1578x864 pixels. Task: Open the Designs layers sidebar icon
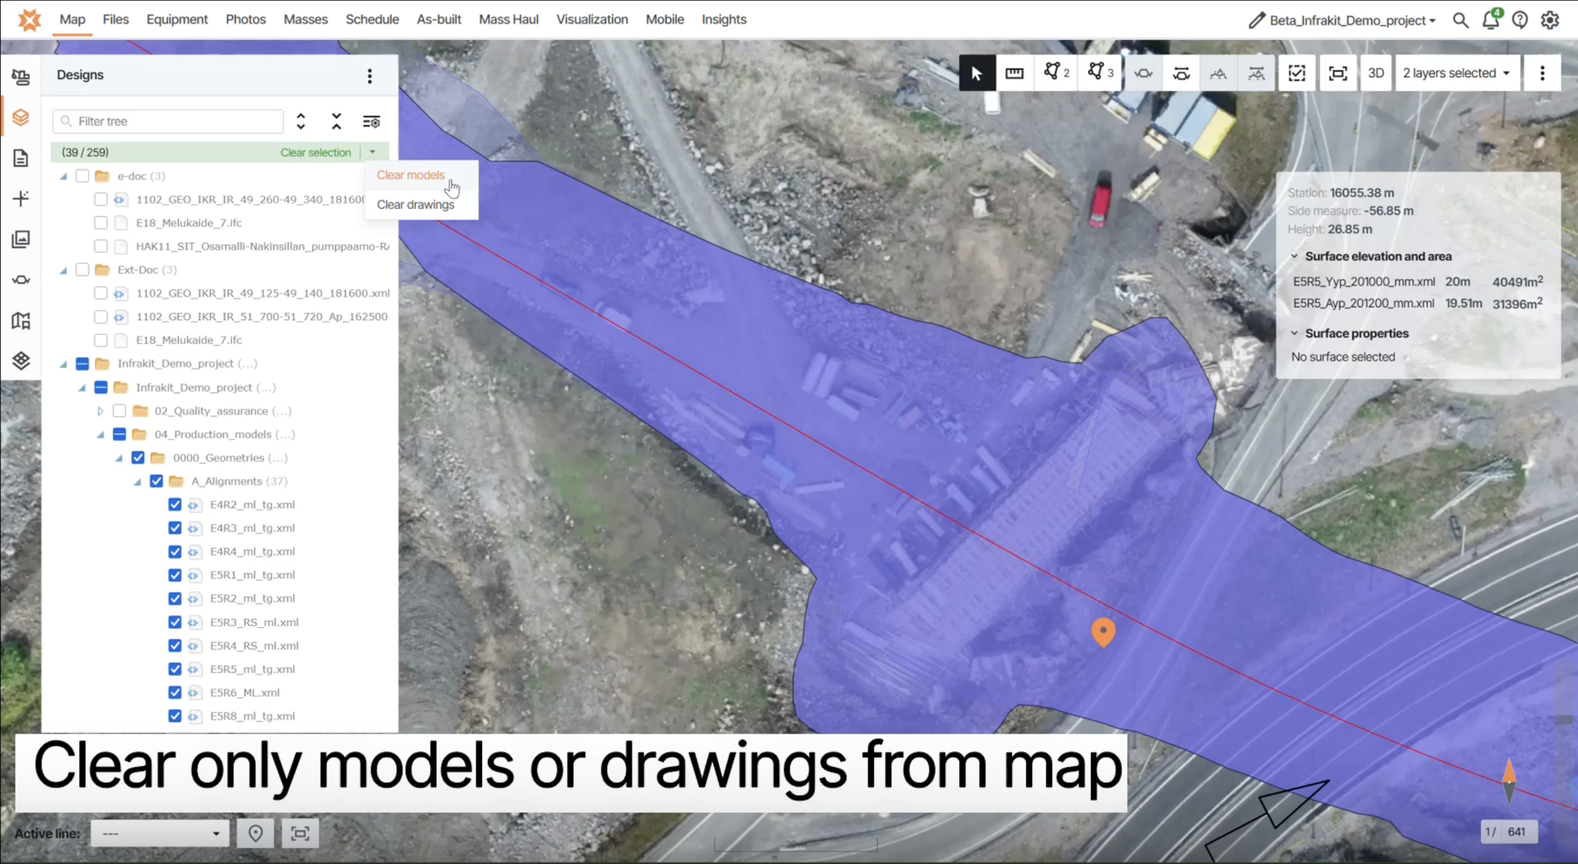pos(21,117)
